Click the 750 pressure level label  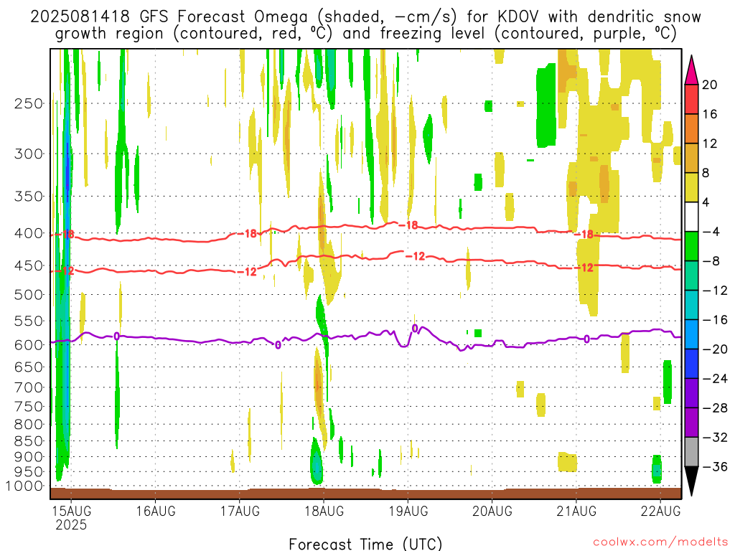[29, 407]
